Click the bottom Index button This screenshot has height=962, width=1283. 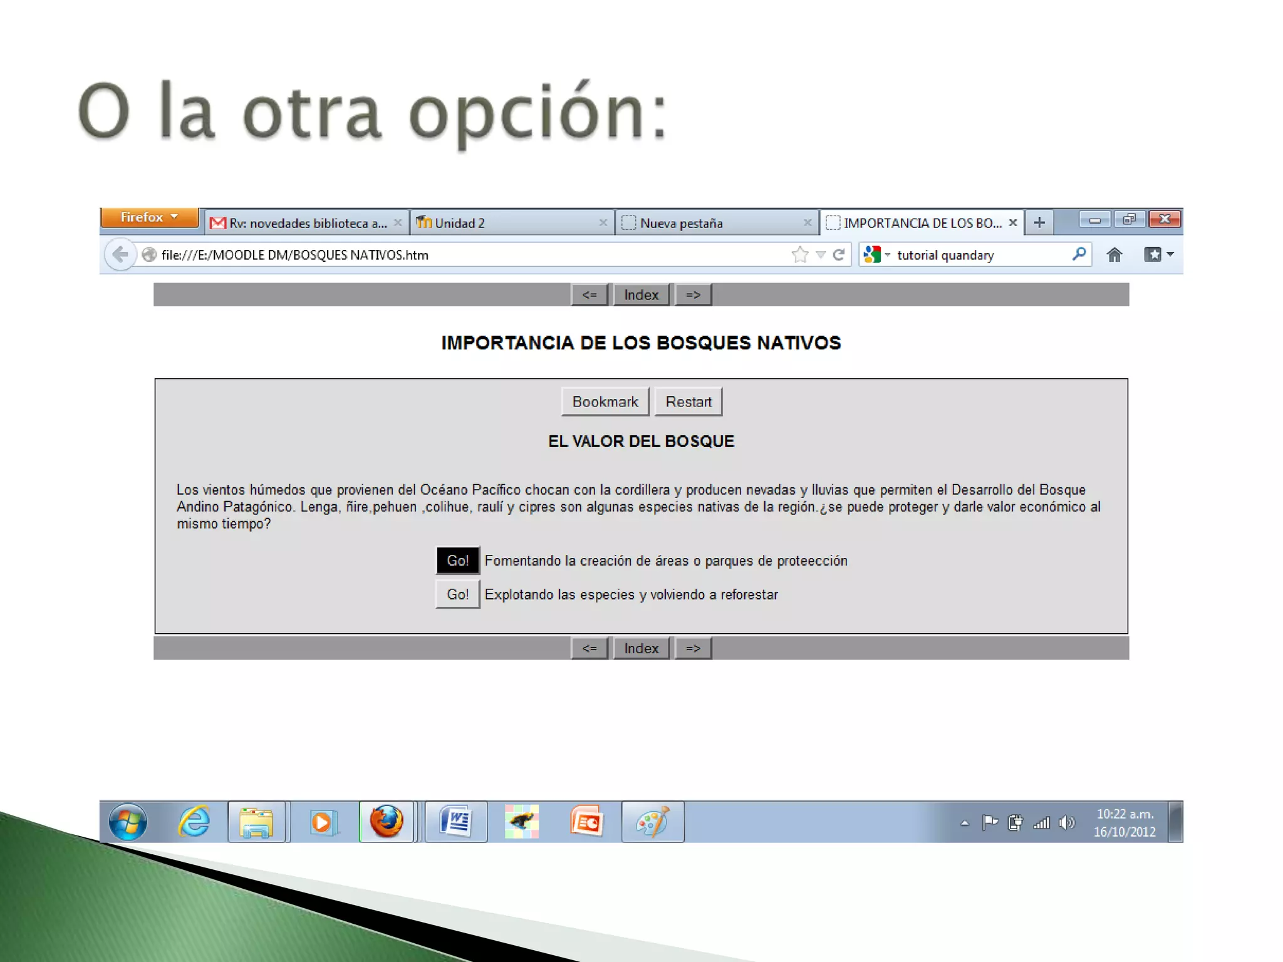pos(641,648)
